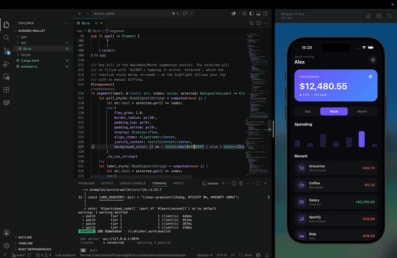Image resolution: width=397 pixels, height=258 pixels.
Task: Click the Synchronize Changes status bar icon
Action: pyautogui.click(x=30, y=255)
